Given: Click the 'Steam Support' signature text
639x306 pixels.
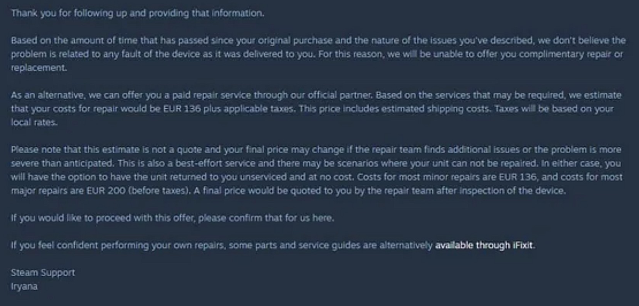Looking at the screenshot, I should coord(43,272).
